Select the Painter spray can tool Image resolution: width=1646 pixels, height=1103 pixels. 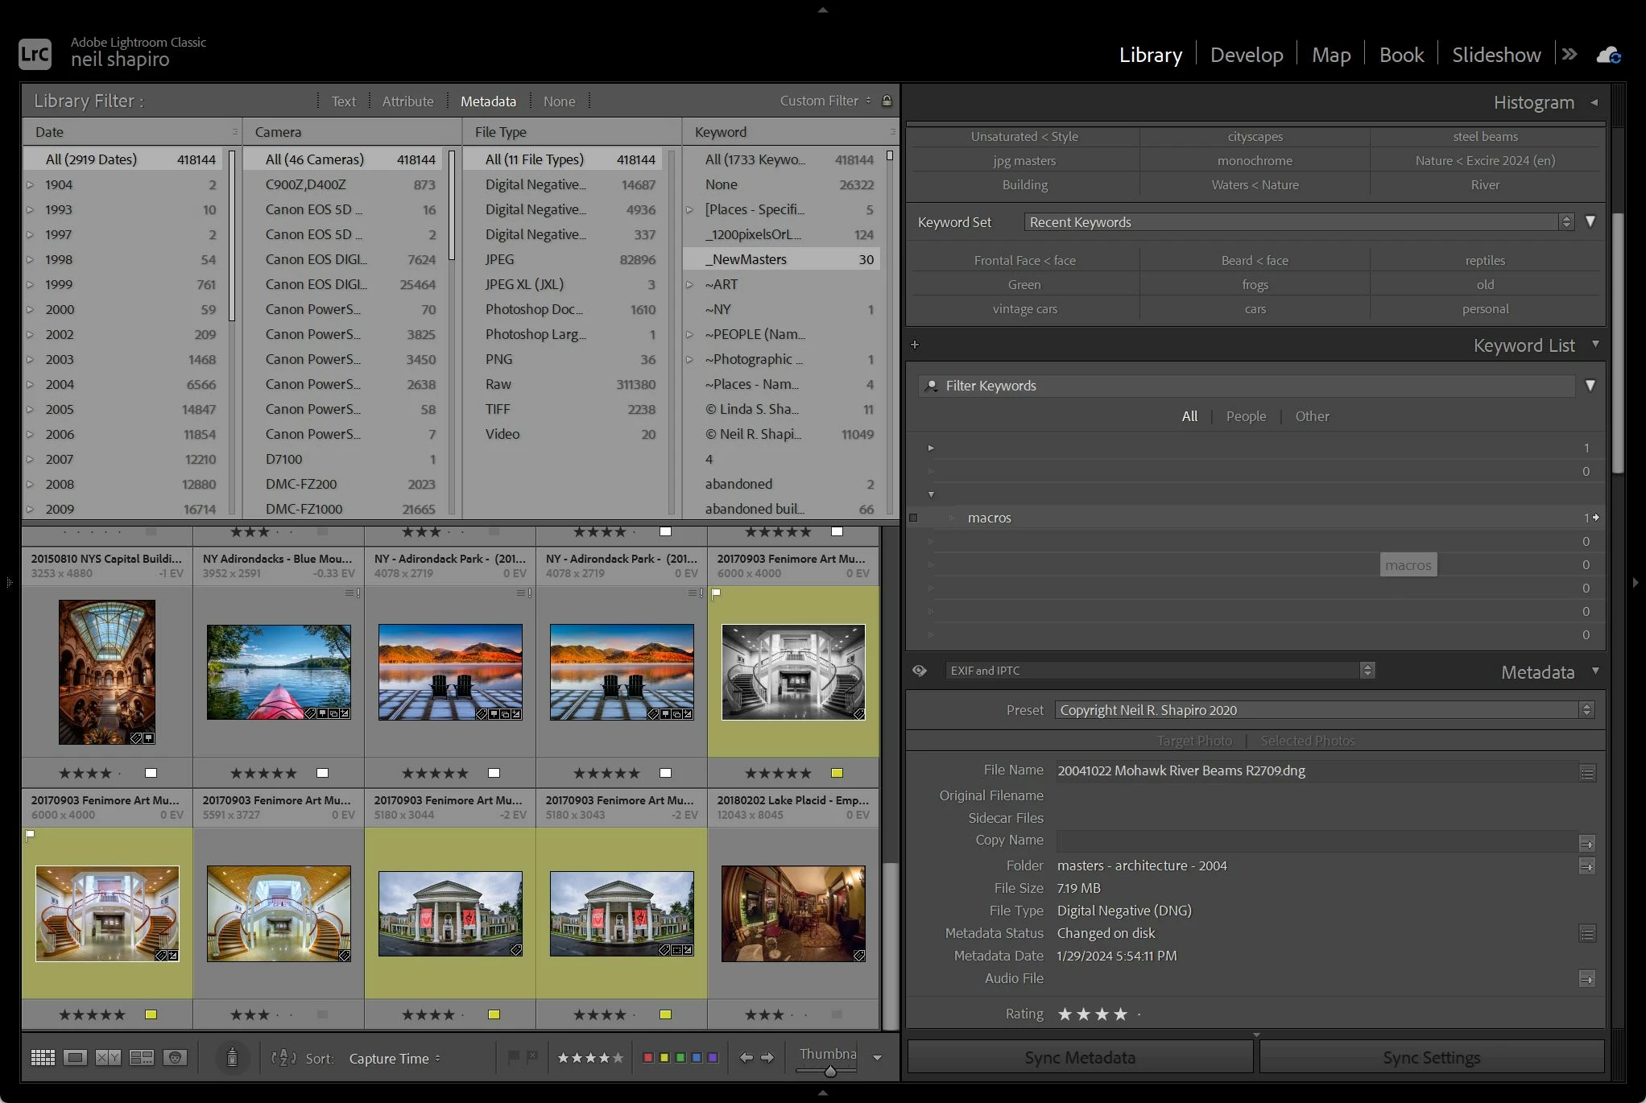(x=232, y=1058)
